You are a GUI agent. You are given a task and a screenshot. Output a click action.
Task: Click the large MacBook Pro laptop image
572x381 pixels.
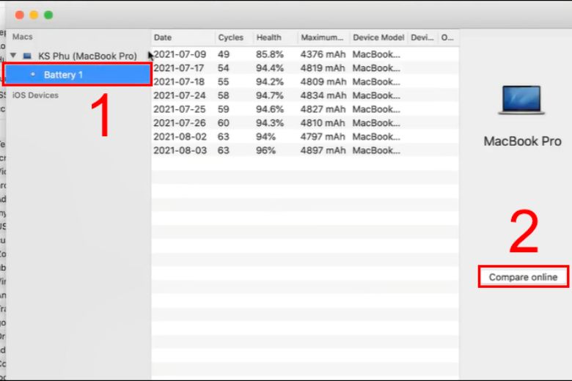(521, 100)
